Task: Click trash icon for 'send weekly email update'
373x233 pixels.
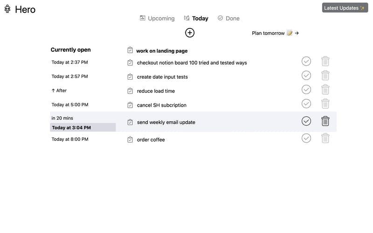Action: click(325, 121)
